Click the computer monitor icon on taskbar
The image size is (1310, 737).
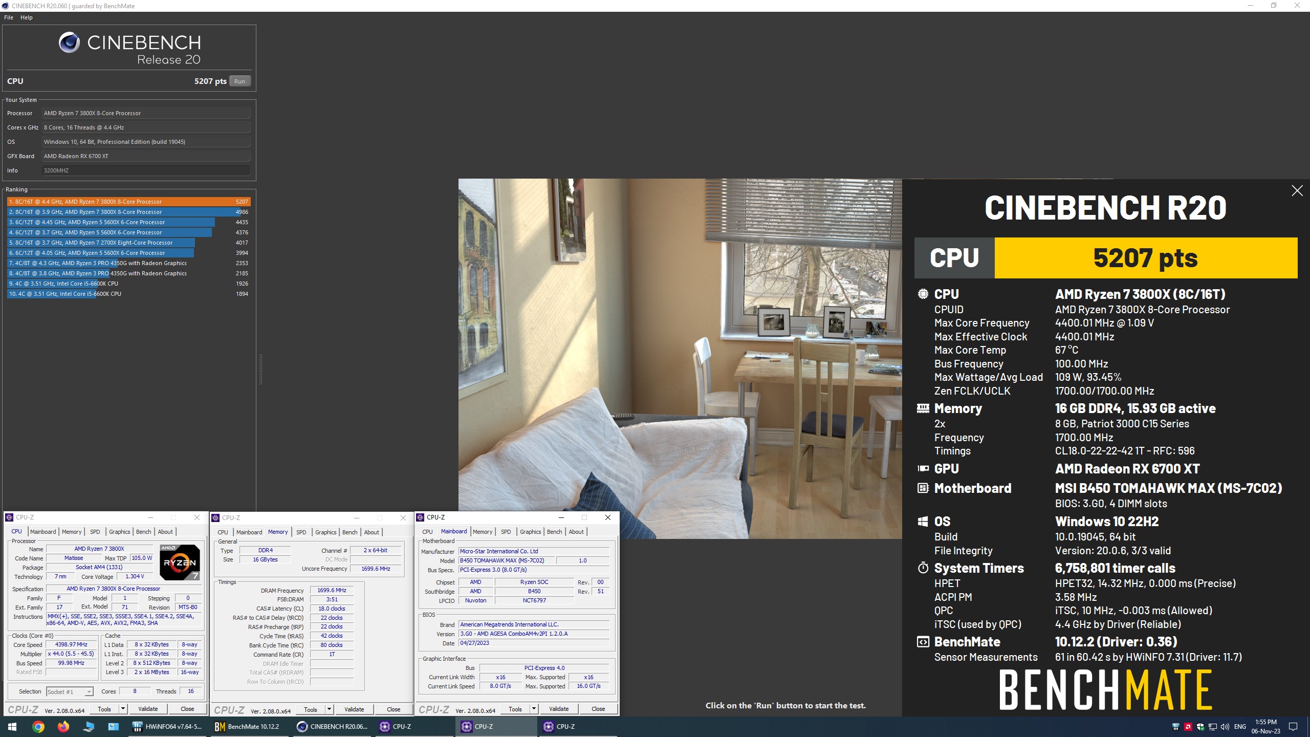[89, 727]
